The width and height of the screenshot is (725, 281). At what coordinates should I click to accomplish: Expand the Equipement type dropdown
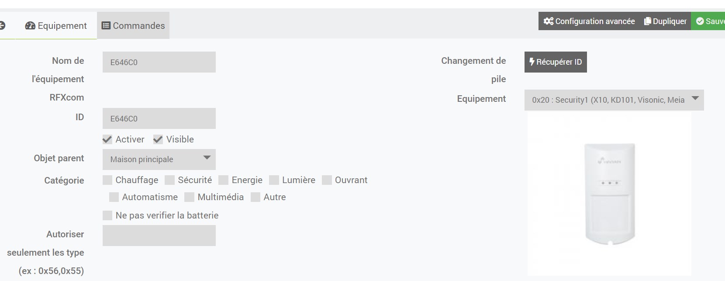tap(614, 100)
